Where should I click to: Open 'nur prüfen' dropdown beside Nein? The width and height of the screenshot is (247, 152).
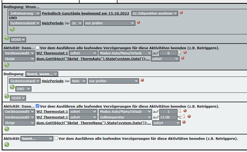tap(113, 81)
